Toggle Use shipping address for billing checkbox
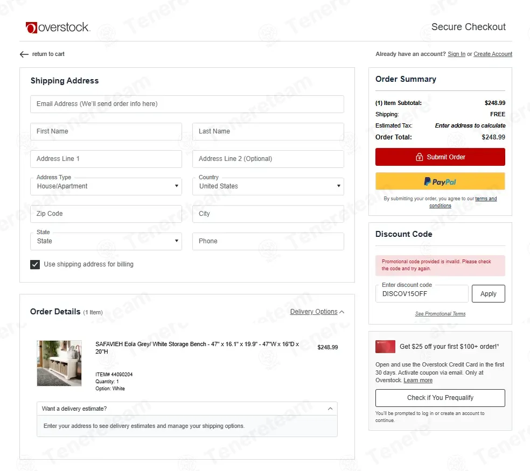530x471 pixels. point(35,264)
